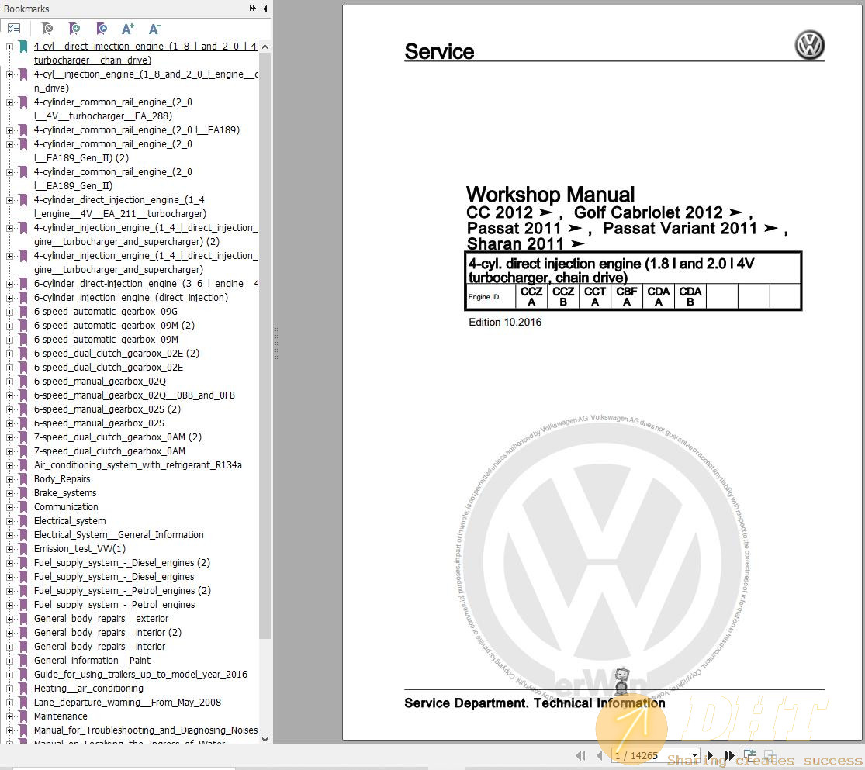Click the bookmark icon beside Communication
Screen dimensions: 865x770
point(24,507)
